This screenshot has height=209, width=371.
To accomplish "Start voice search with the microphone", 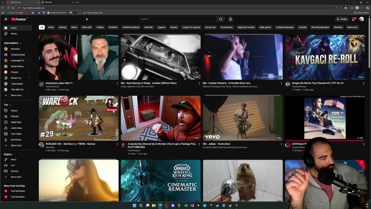I will 230,19.
